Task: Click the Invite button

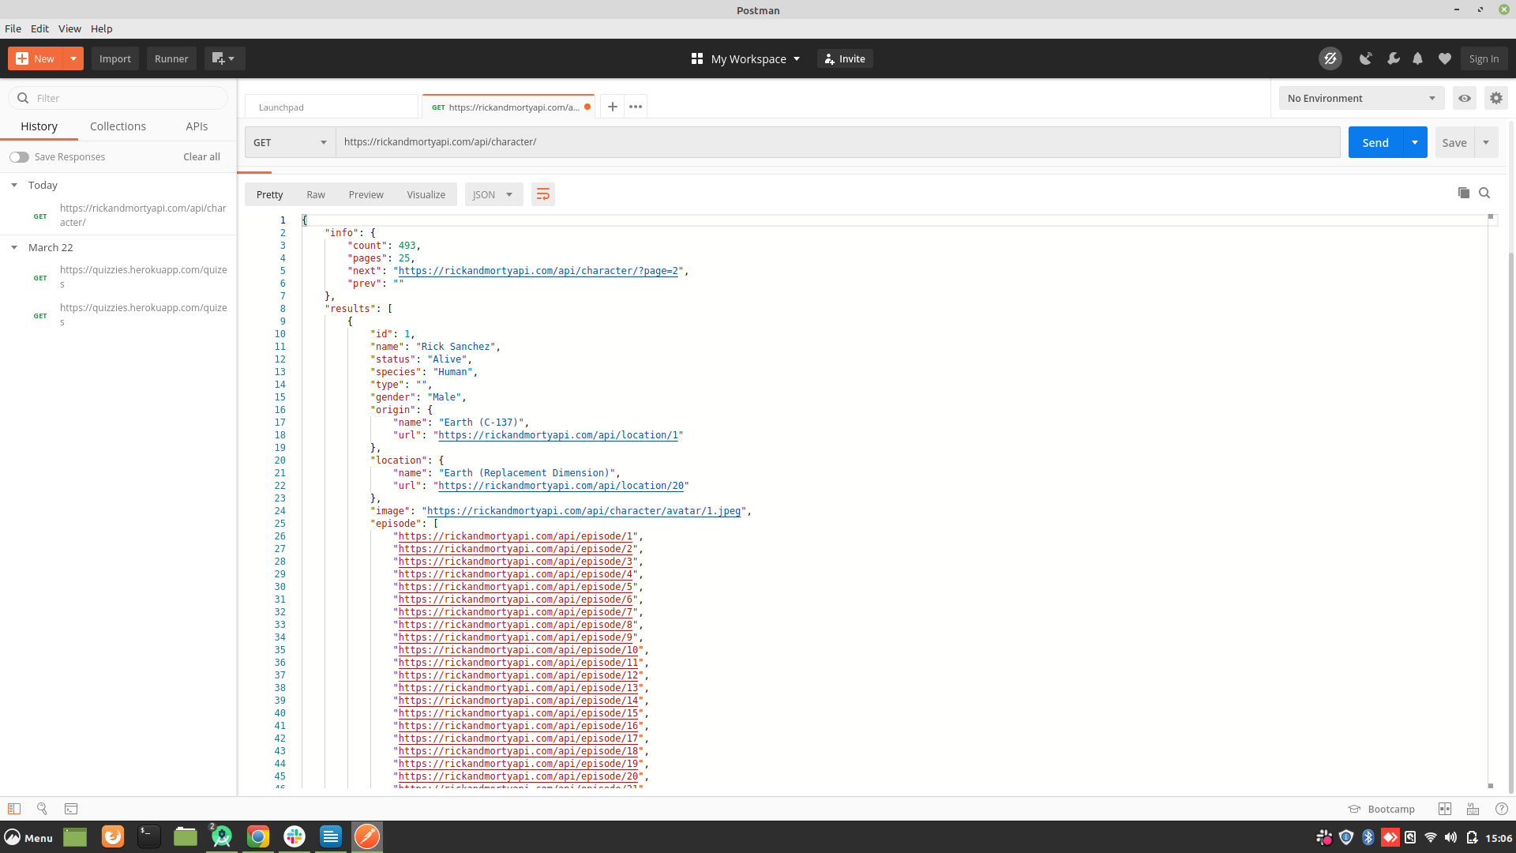Action: (x=845, y=58)
